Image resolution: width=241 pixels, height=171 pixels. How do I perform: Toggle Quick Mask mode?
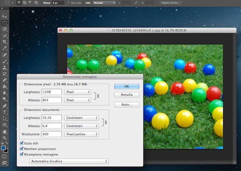click(x=4, y=156)
